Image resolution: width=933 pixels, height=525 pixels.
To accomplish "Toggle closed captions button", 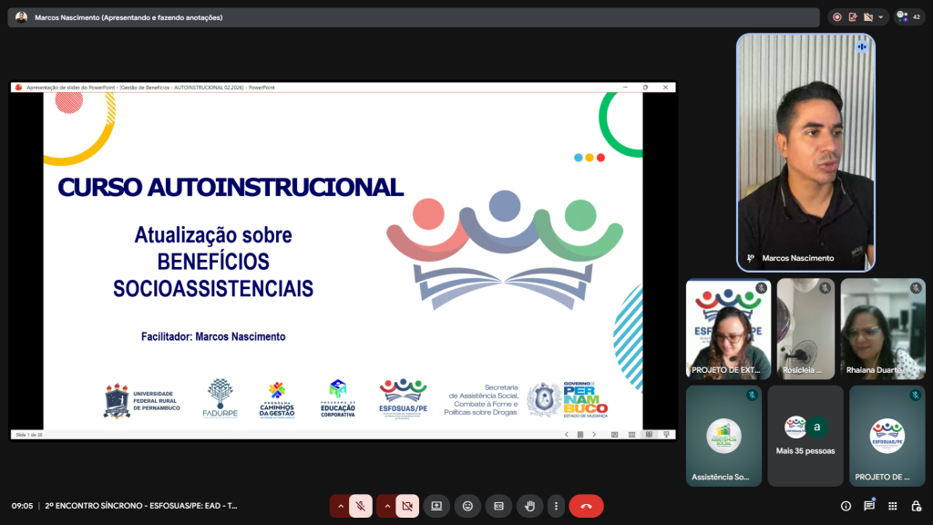I will (x=498, y=506).
